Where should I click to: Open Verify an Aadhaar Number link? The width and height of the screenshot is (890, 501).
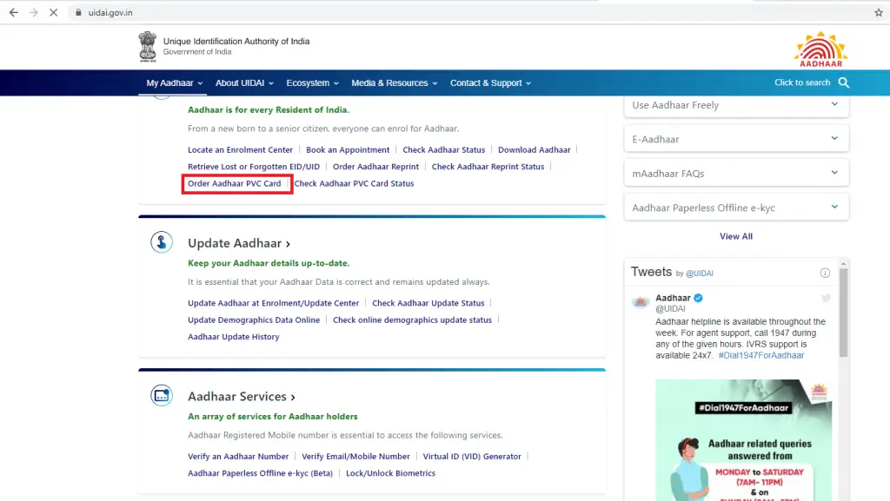[x=238, y=456]
